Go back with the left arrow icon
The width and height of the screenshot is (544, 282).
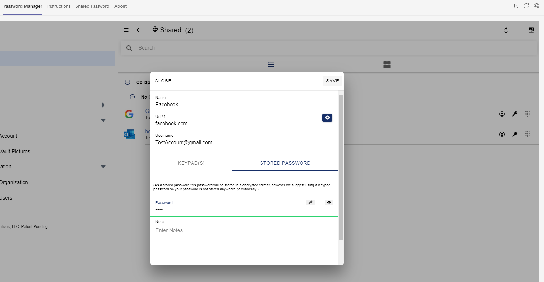139,30
